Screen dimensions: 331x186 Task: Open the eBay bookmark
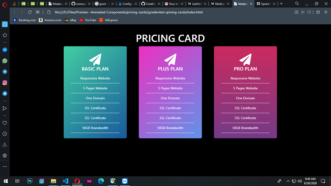coord(70,20)
